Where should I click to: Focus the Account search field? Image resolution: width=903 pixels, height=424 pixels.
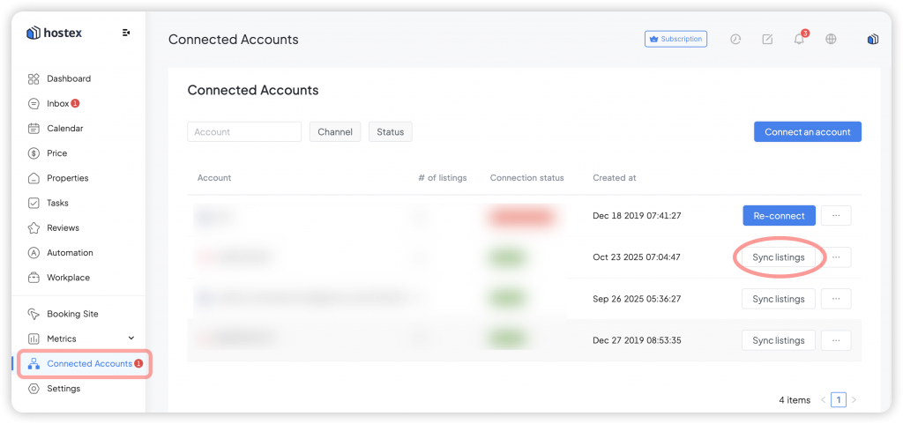click(244, 132)
